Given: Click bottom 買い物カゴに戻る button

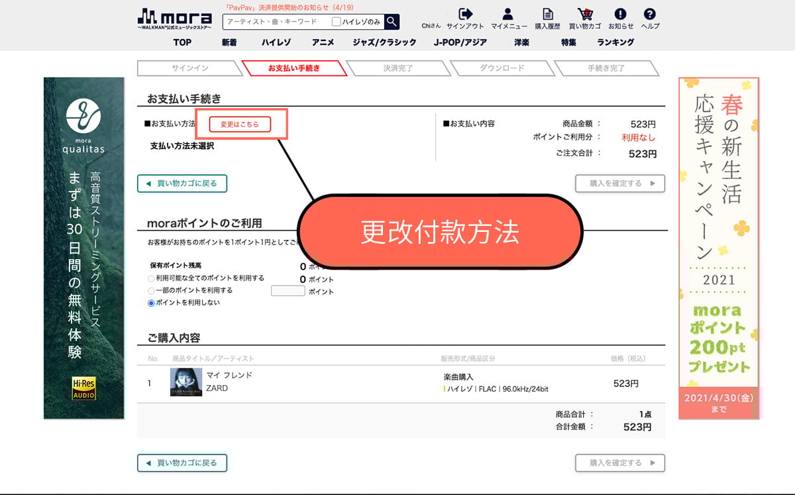Looking at the screenshot, I should [x=182, y=463].
